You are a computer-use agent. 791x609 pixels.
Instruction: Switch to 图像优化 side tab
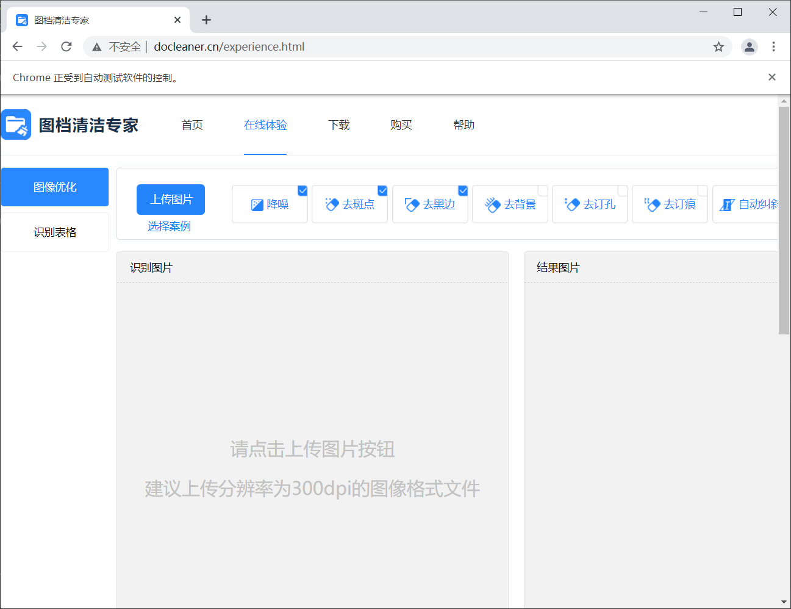point(55,187)
